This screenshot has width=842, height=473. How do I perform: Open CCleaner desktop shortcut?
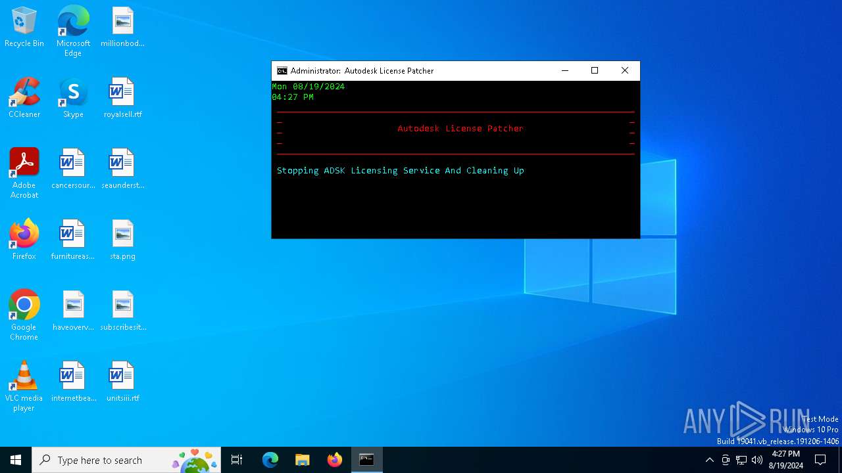24,99
